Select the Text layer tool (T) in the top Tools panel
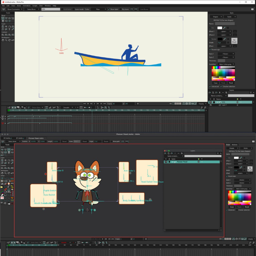The height and width of the screenshot is (256, 256). pyautogui.click(x=10, y=29)
